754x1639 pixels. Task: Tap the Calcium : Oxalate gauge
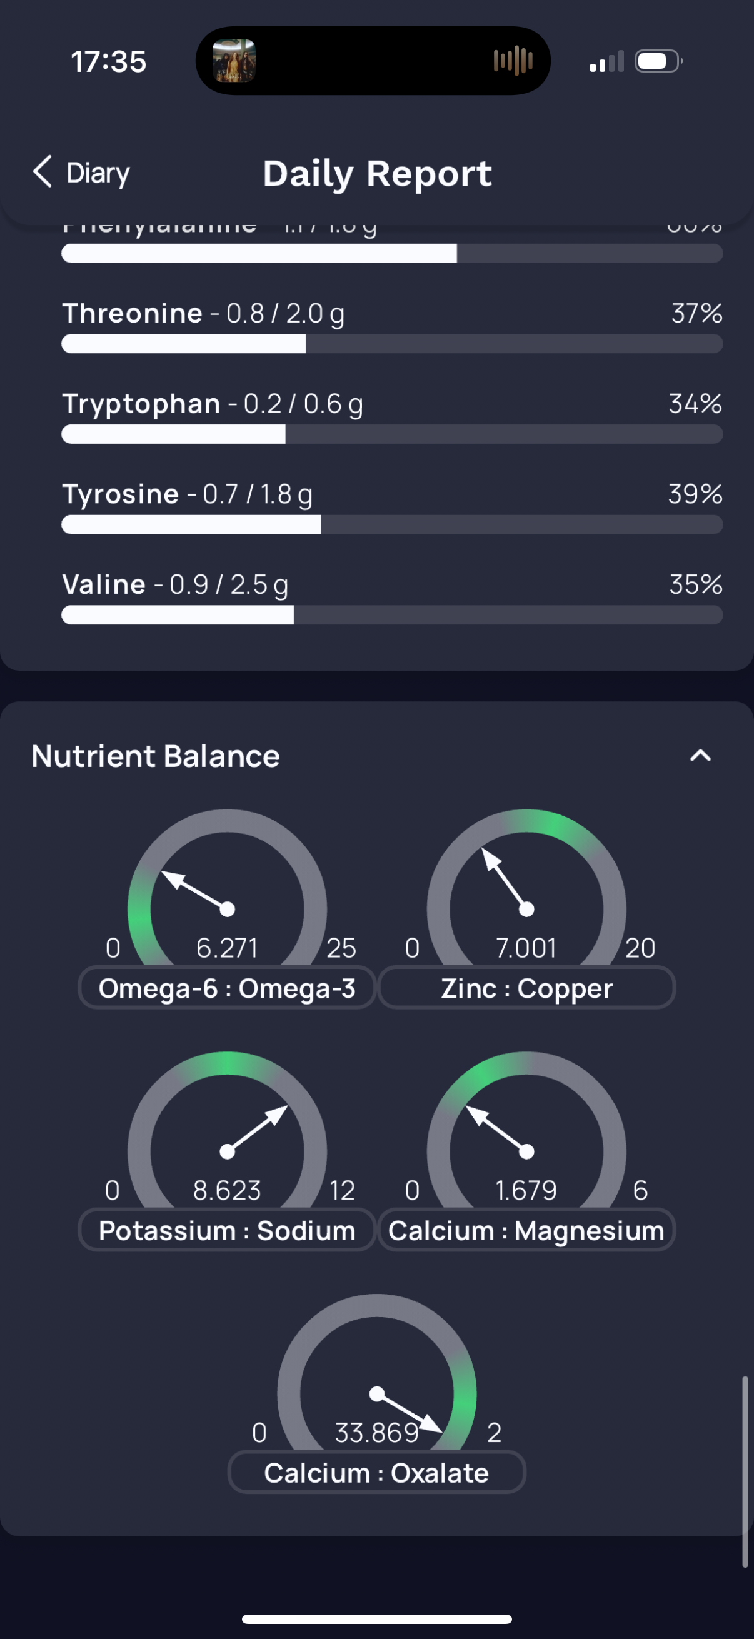[376, 1371]
